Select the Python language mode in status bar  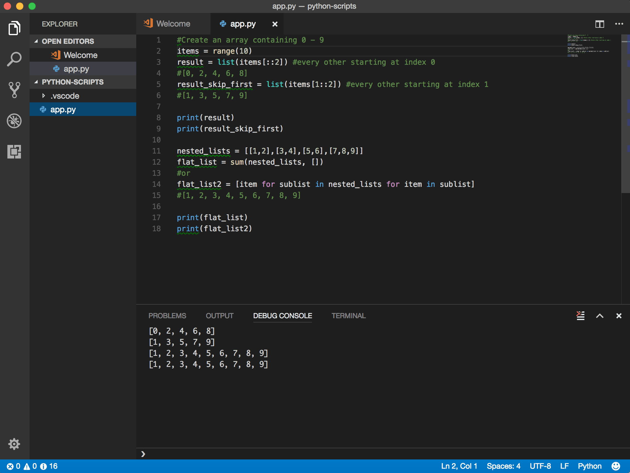coord(589,466)
